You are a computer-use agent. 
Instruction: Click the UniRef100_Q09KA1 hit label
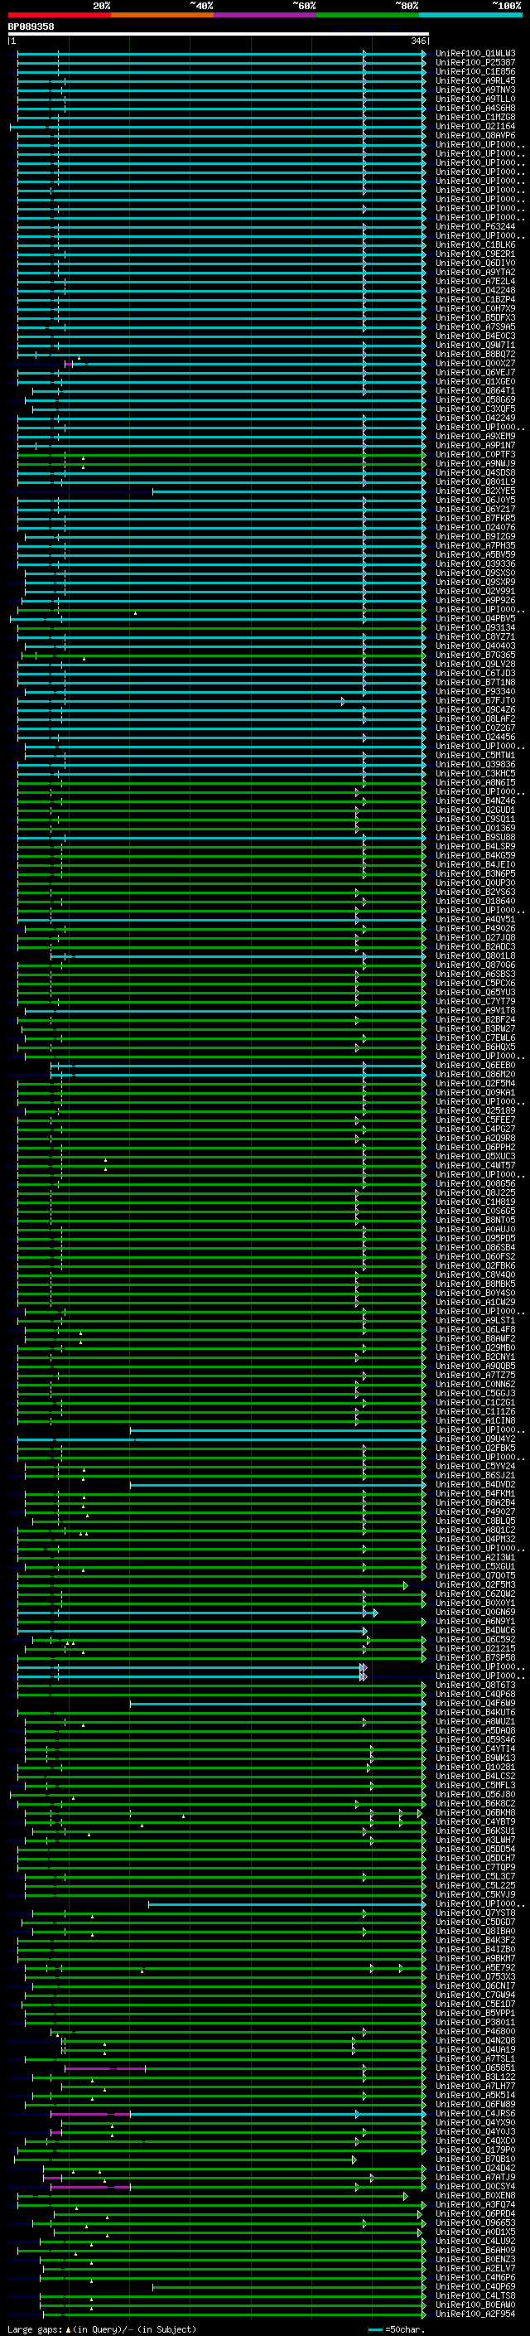475,1092
